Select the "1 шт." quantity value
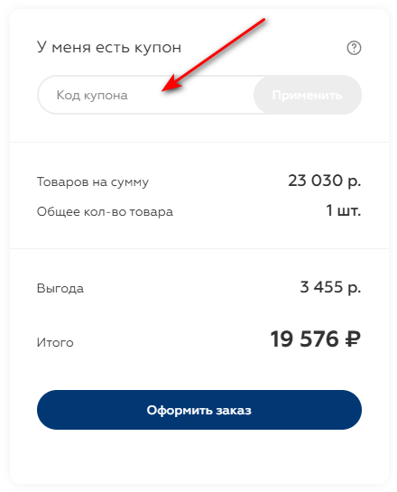The image size is (397, 492). coord(344,210)
